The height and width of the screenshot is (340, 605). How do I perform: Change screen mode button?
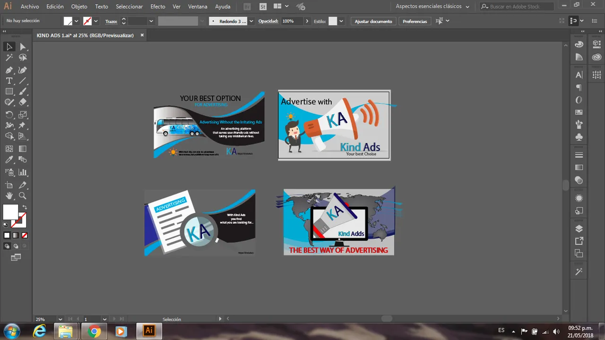coord(16,257)
